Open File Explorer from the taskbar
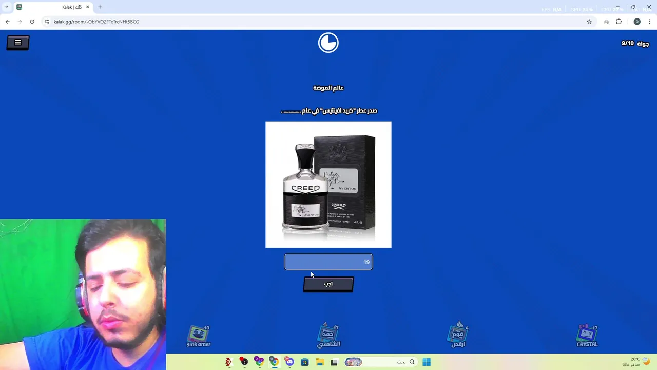This screenshot has width=657, height=370. [320, 362]
